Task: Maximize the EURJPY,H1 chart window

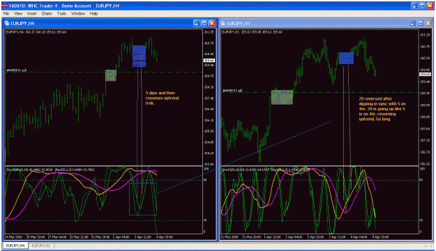Action: tap(421, 23)
